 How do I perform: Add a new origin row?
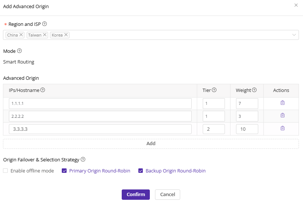pos(151,144)
